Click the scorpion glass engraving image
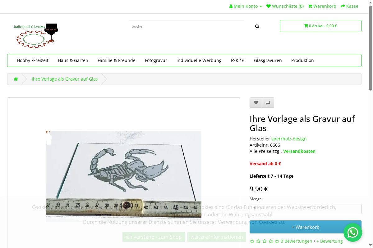The image size is (373, 248). [x=124, y=167]
